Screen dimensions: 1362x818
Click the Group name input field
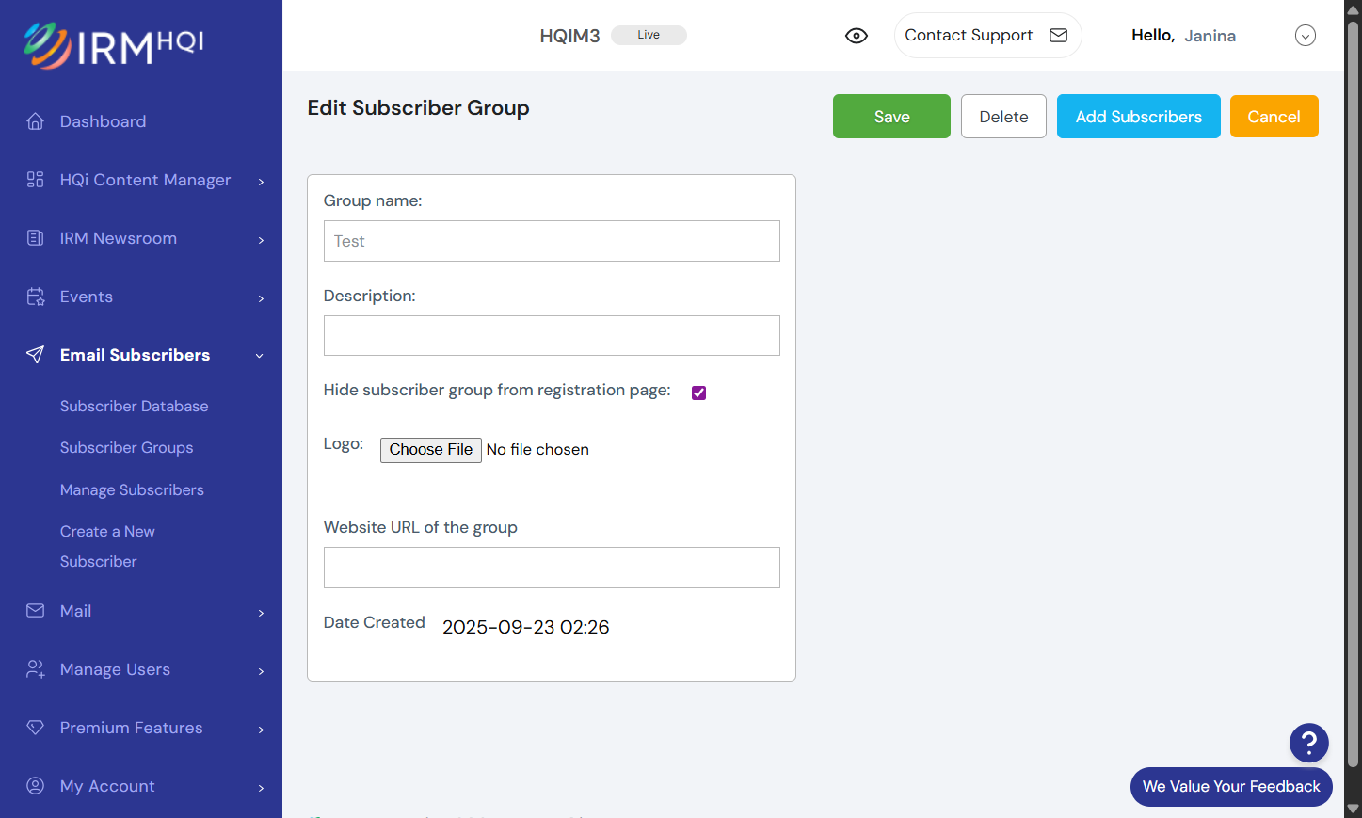[x=552, y=241]
